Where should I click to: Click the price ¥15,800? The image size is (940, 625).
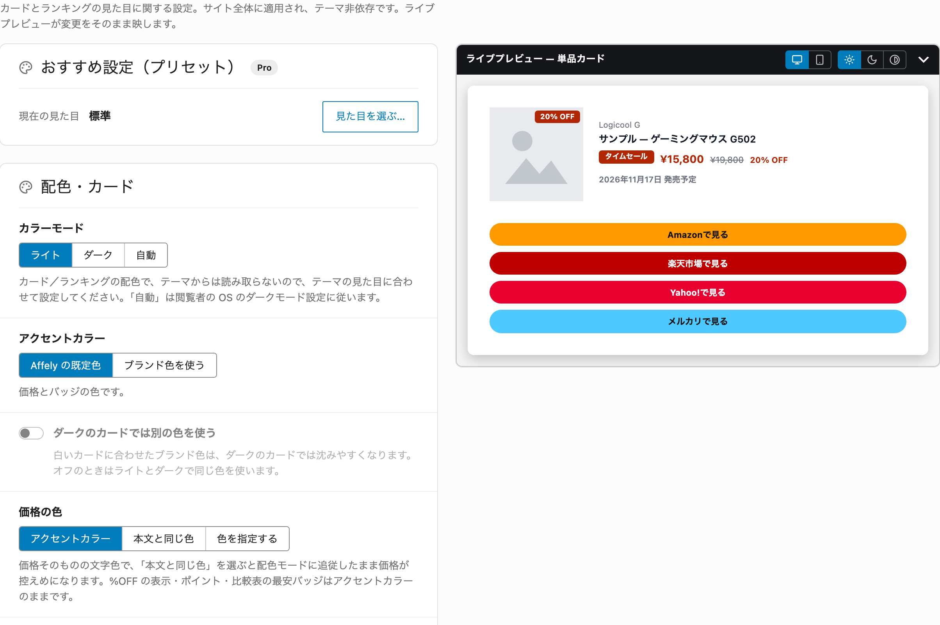(682, 159)
